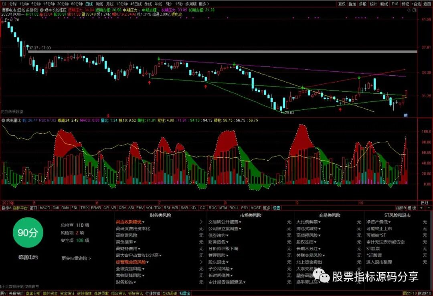Click the green 90分 score circle
Image resolution: width=433 pixels, height=296 pixels.
[x=28, y=233]
